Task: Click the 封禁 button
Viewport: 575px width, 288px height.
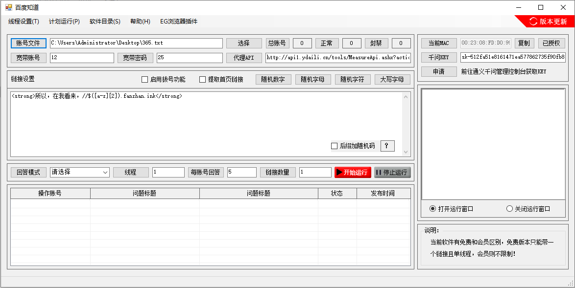Action: [x=376, y=43]
